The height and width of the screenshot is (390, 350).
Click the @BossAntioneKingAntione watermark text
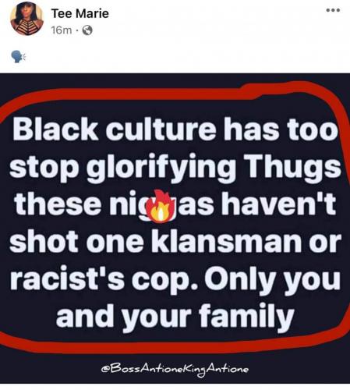click(175, 369)
